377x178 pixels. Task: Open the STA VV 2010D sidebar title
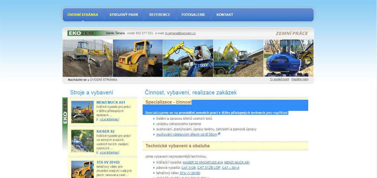click(x=108, y=162)
